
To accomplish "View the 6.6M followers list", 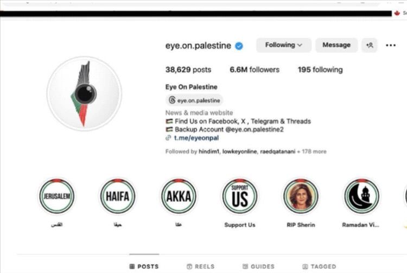I will click(x=255, y=69).
